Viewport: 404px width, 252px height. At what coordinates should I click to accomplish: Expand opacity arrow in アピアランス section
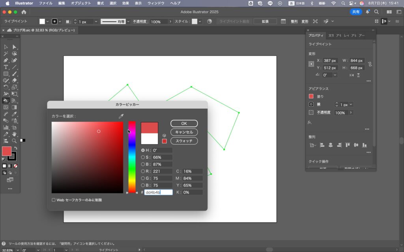pyautogui.click(x=351, y=113)
